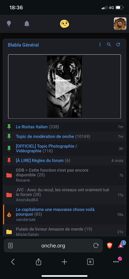Tap the yellow smiley site logo
This screenshot has height=279, width=129.
64,23
